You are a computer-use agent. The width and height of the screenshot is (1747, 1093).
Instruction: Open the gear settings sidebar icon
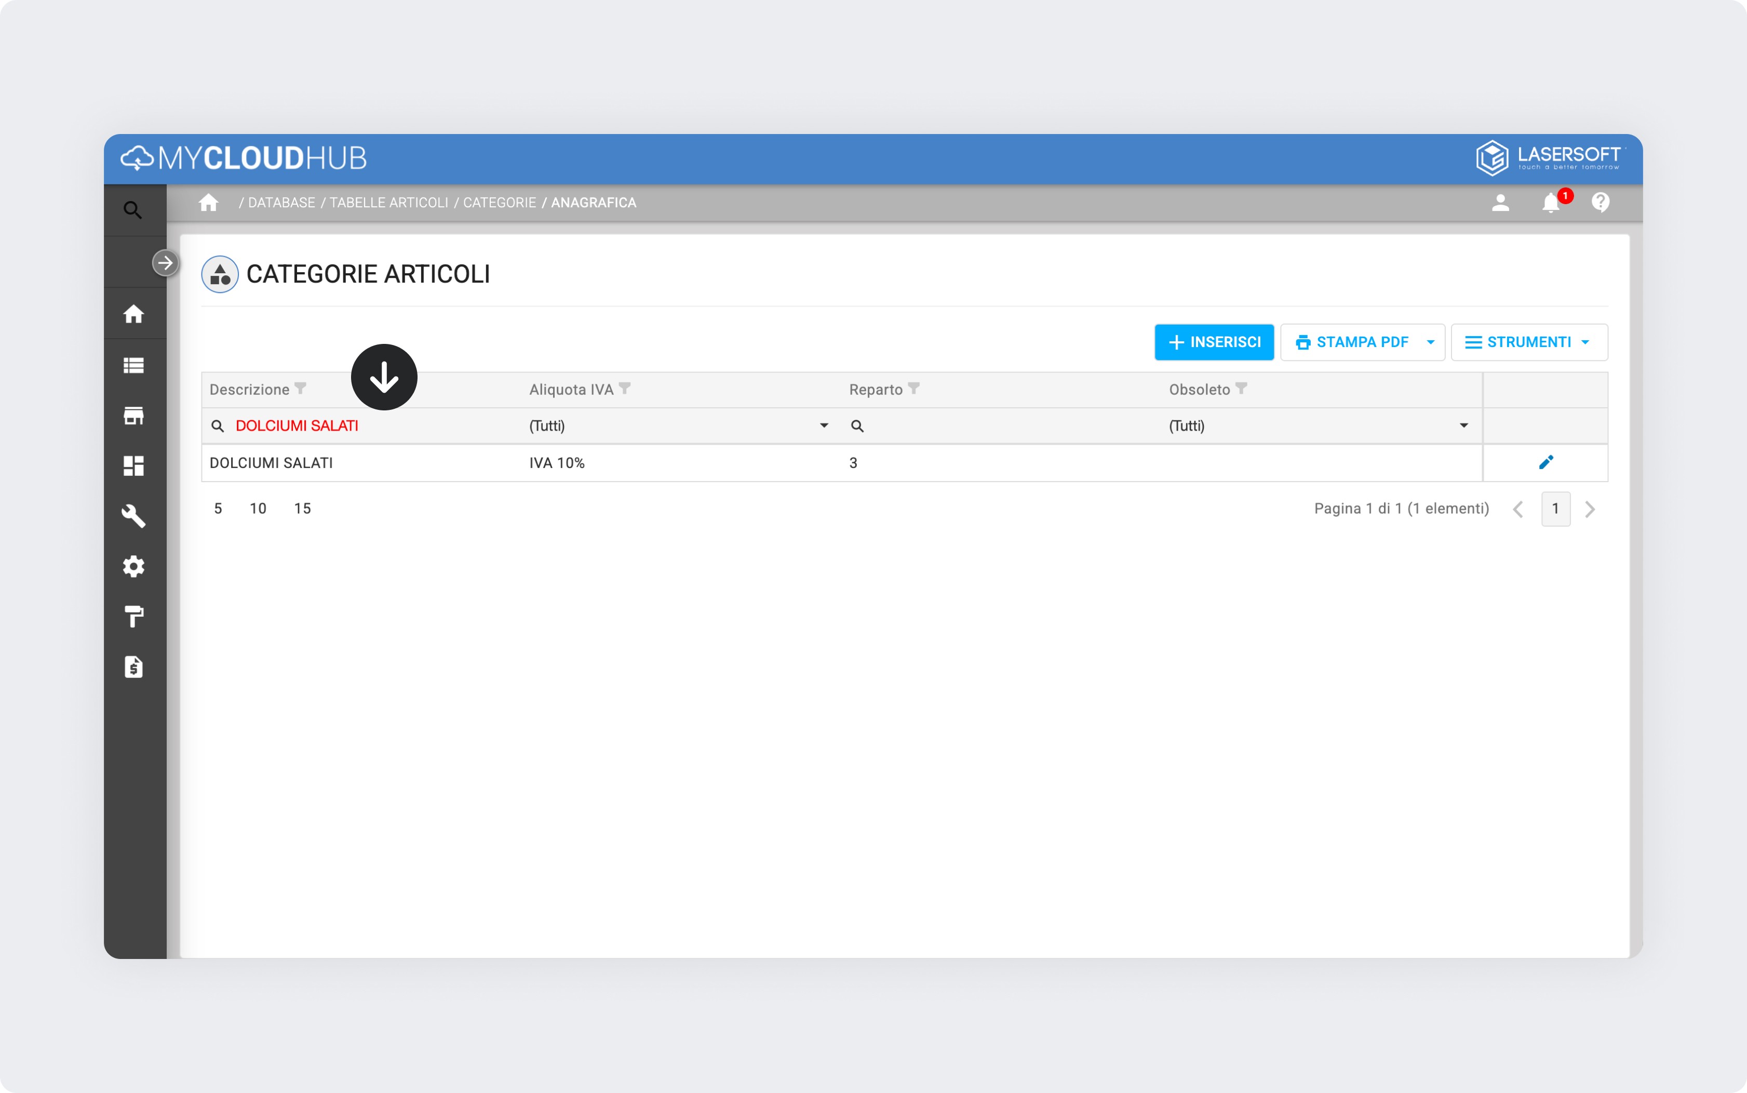pyautogui.click(x=133, y=567)
